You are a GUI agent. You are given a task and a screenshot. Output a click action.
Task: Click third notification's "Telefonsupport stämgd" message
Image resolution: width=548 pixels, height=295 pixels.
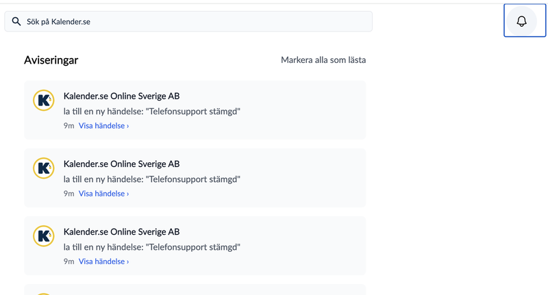(x=152, y=247)
